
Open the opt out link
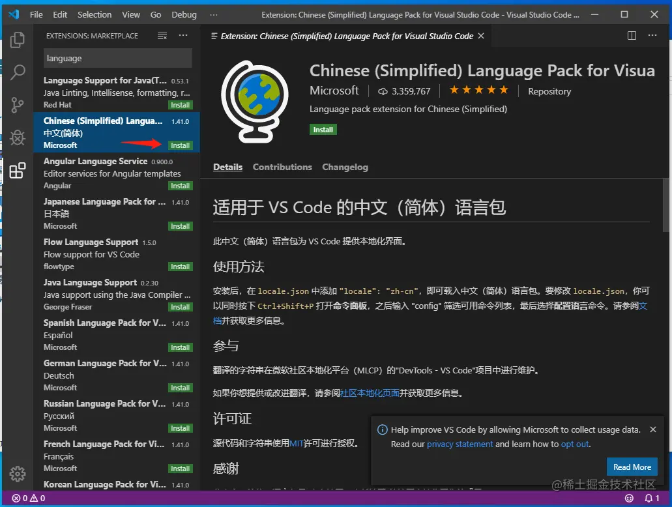click(575, 444)
